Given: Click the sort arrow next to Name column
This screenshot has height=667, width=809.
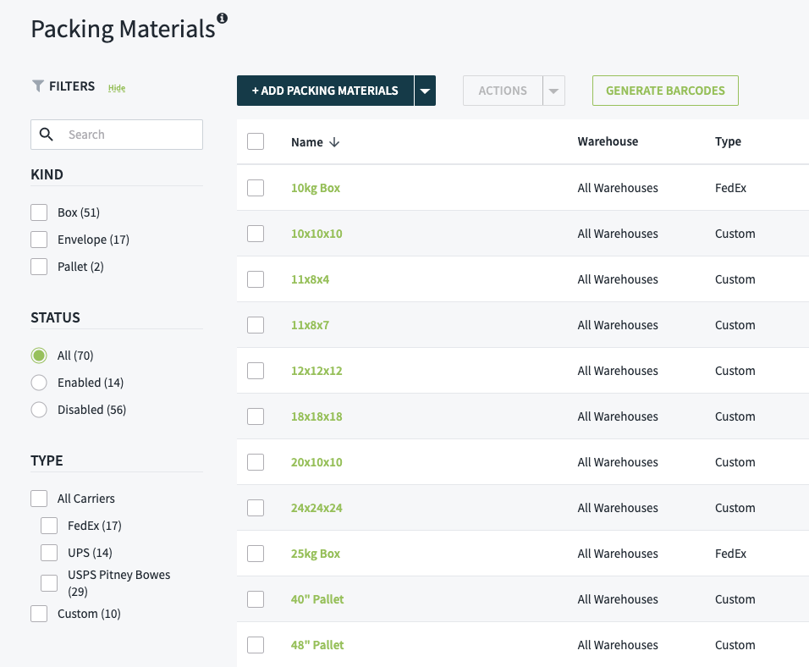Looking at the screenshot, I should [333, 142].
